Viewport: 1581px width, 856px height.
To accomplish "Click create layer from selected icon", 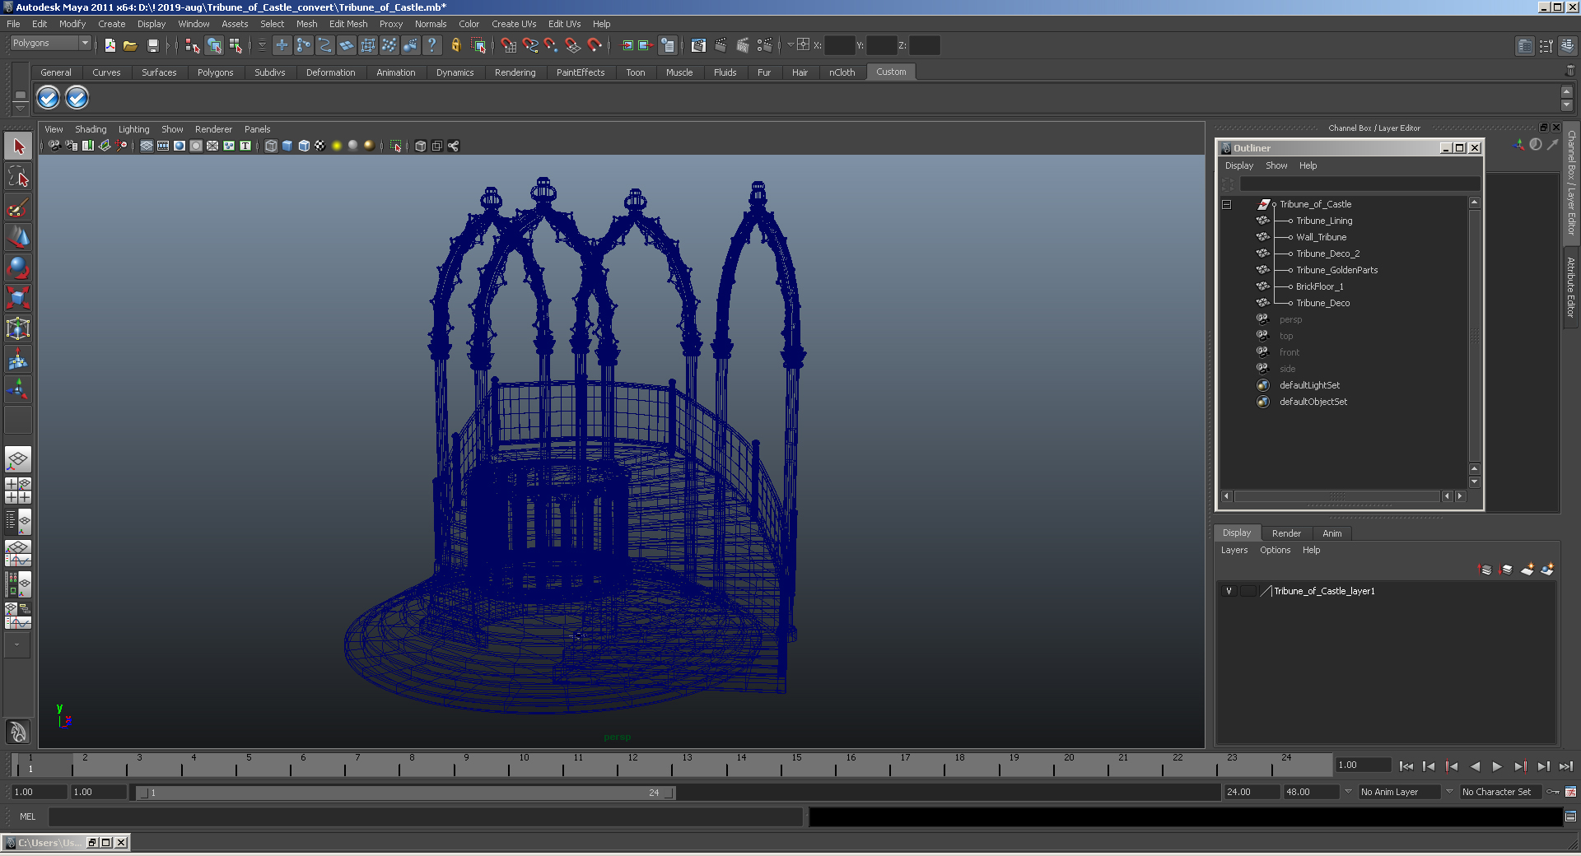I will click(1547, 570).
